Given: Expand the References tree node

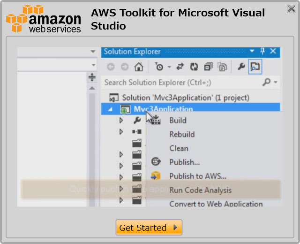Looking at the screenshot, I should pos(121,132).
